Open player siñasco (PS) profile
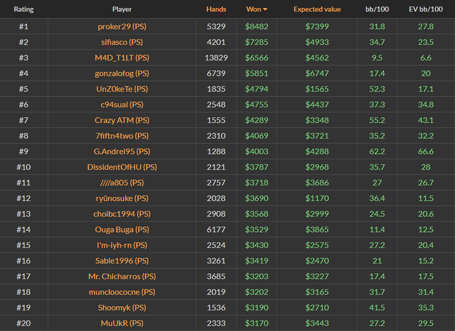Screen dimensions: 455x331 (122, 42)
